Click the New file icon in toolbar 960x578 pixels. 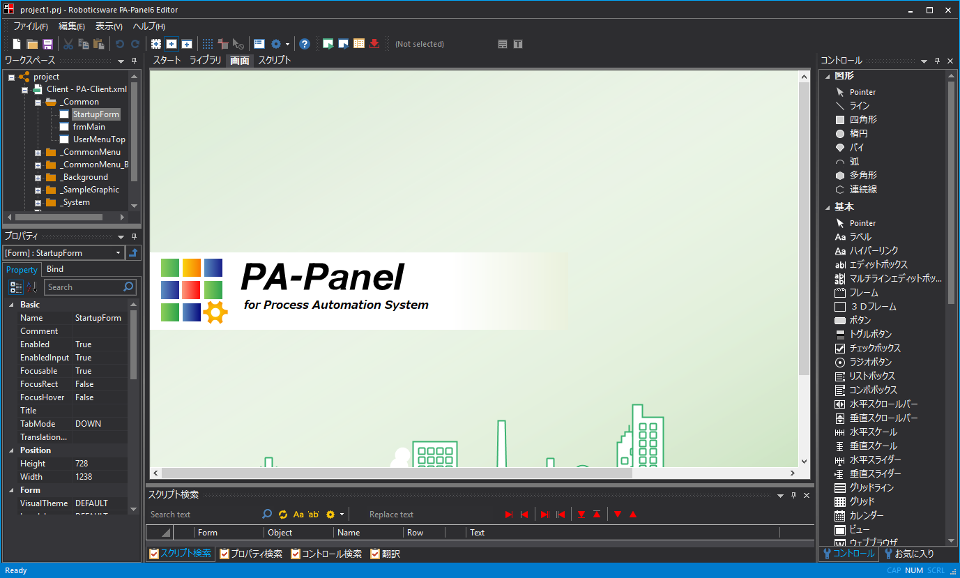pos(17,44)
